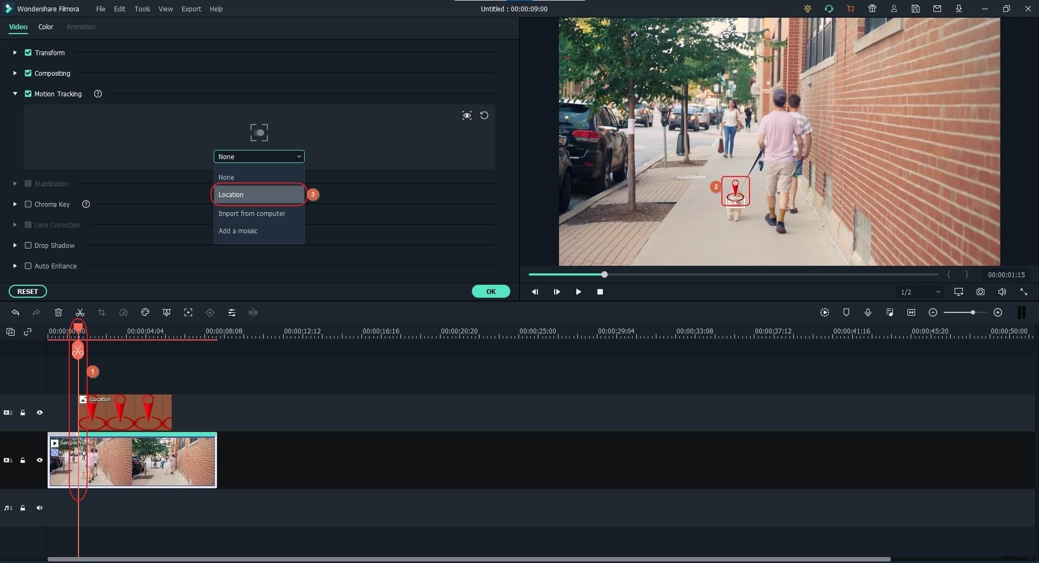Expand the Transform section
Viewport: 1039px width, 563px height.
[15, 53]
